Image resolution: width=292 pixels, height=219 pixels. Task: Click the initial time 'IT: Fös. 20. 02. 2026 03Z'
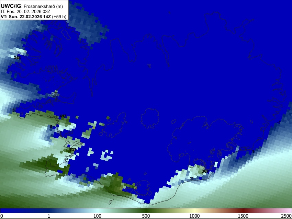[x=25, y=12]
